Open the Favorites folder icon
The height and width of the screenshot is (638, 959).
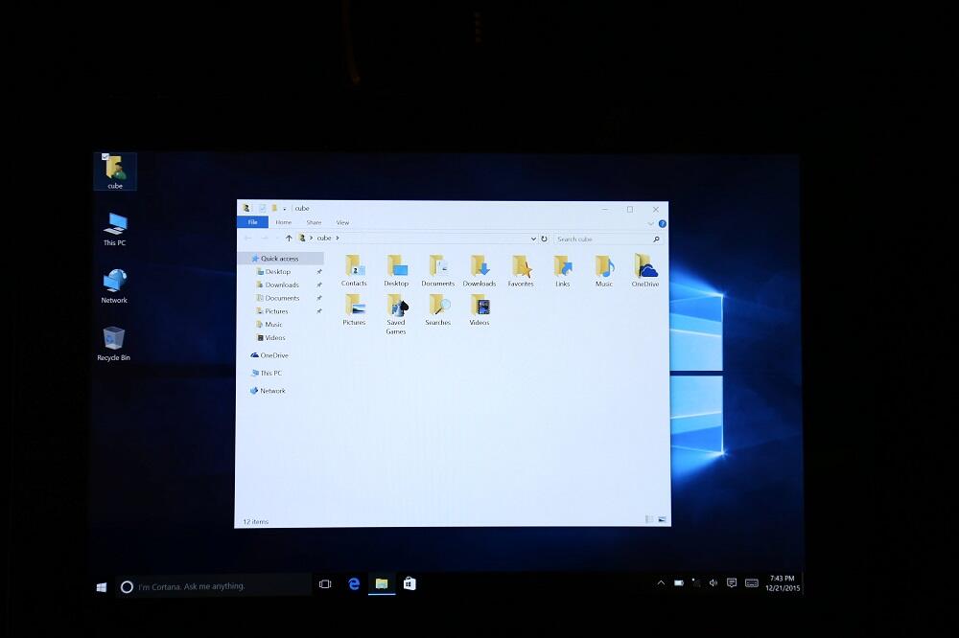click(x=521, y=267)
